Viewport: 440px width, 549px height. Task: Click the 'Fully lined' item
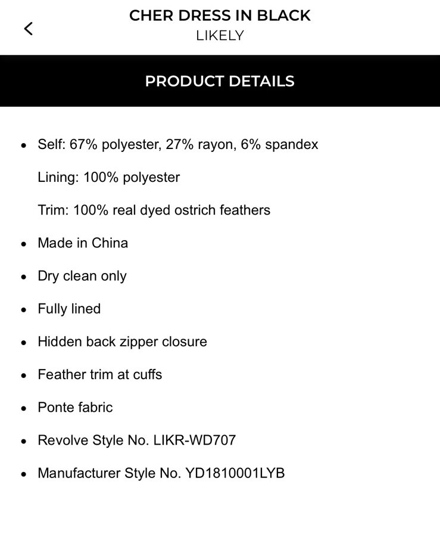(x=69, y=309)
